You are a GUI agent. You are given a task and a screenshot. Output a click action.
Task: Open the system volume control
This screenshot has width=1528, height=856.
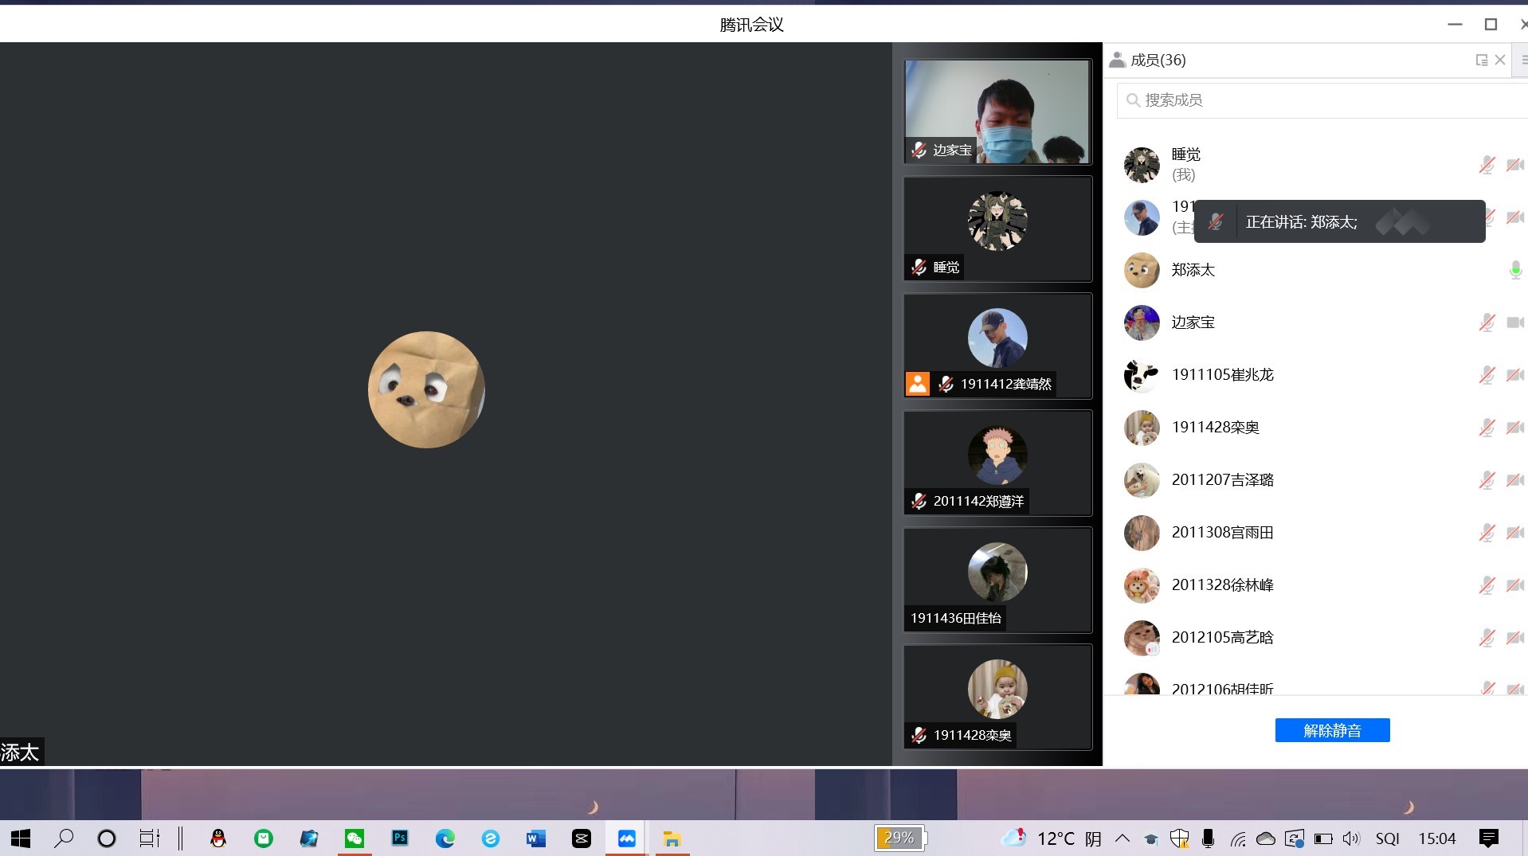click(1351, 838)
